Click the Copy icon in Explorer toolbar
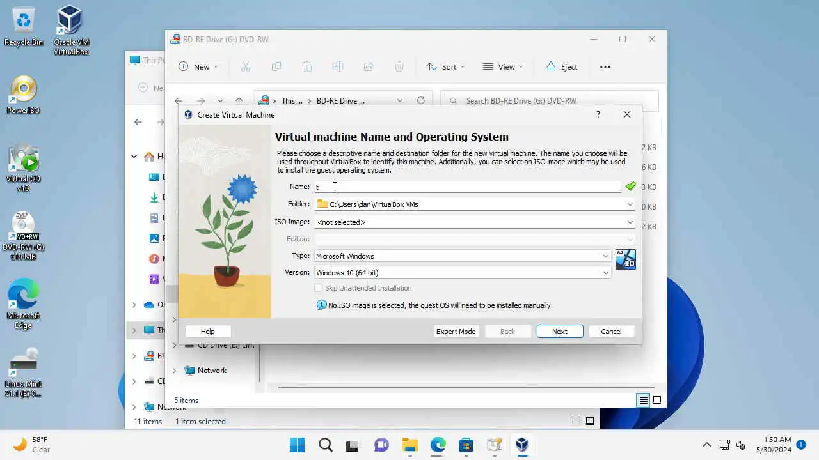 coord(276,66)
